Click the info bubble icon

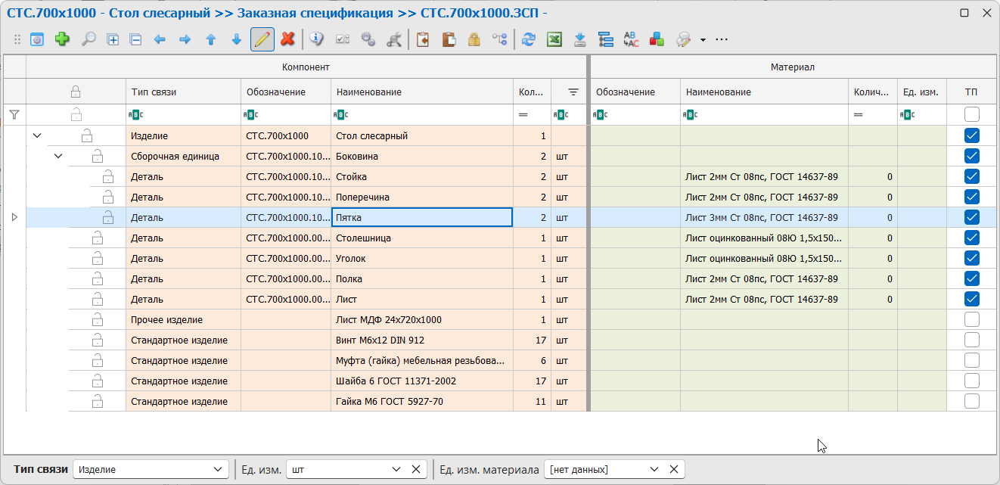tap(316, 39)
